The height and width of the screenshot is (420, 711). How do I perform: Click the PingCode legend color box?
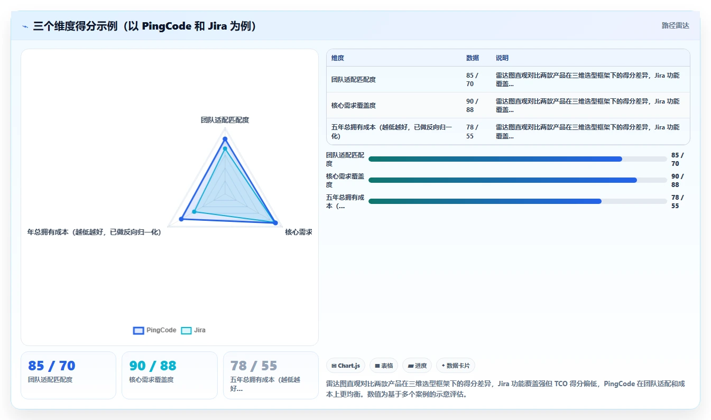(x=138, y=330)
